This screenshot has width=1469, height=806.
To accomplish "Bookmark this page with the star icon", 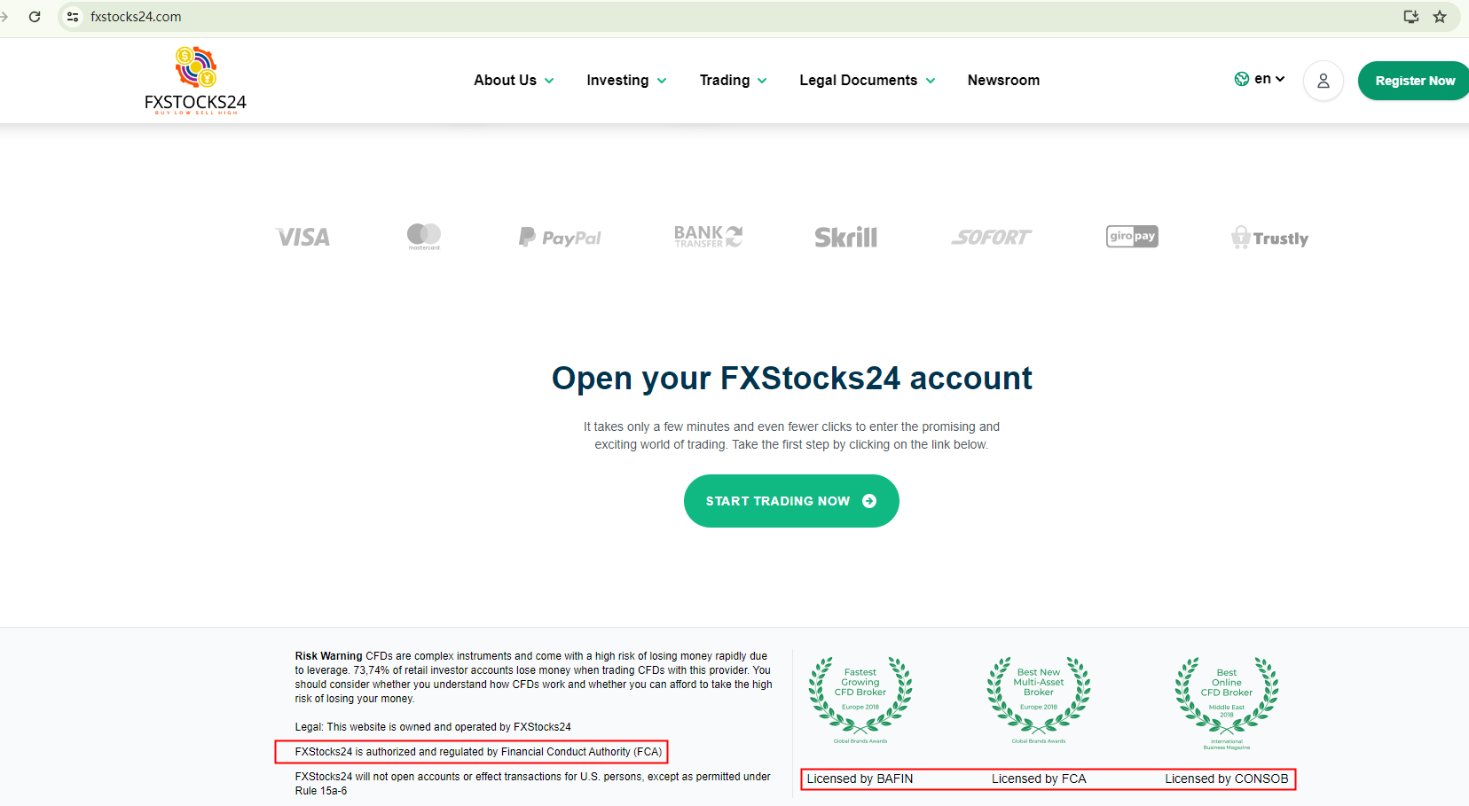I will pos(1440,17).
